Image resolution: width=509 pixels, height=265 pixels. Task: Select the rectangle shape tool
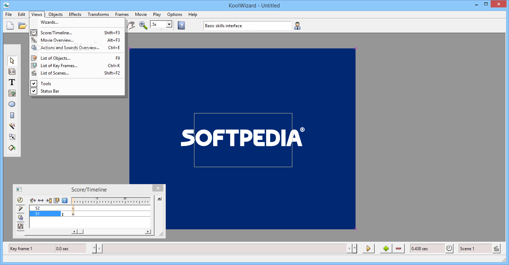(12, 115)
